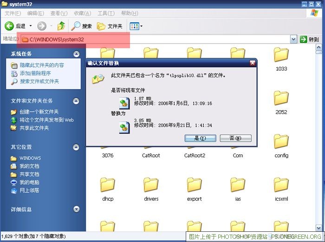Click the 3076 folder label
Screen dimensions: 325x242
pos(108,155)
